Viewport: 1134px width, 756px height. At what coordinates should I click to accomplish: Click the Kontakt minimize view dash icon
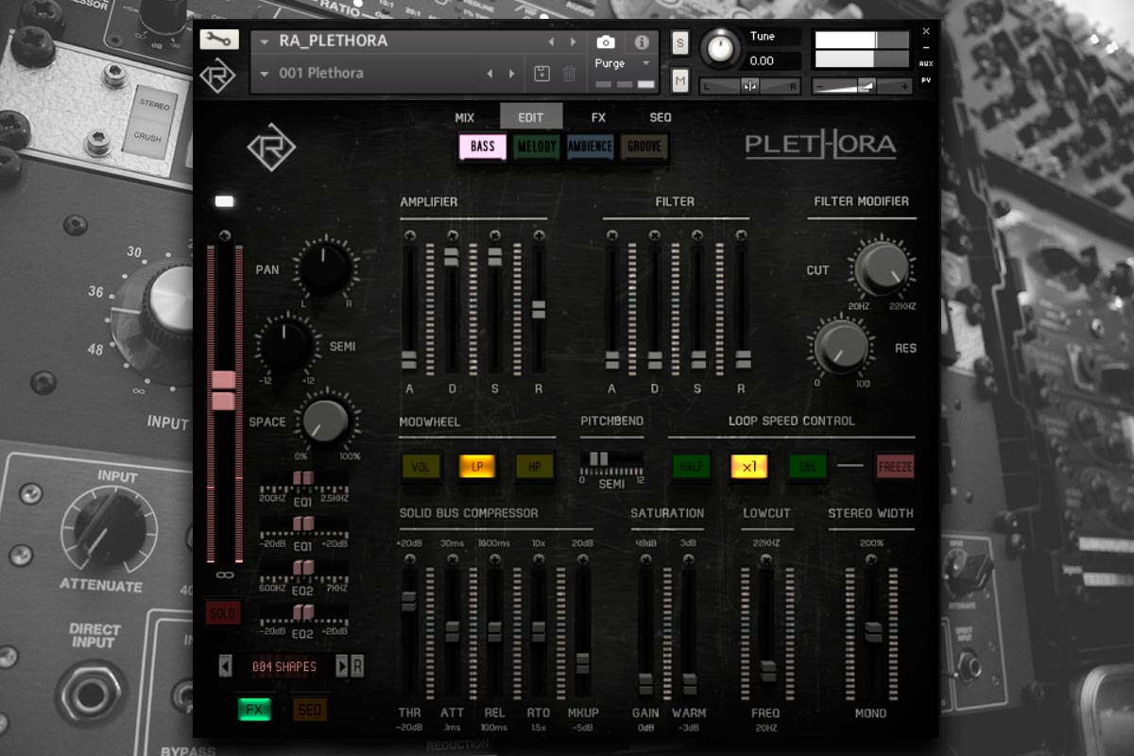click(x=926, y=47)
